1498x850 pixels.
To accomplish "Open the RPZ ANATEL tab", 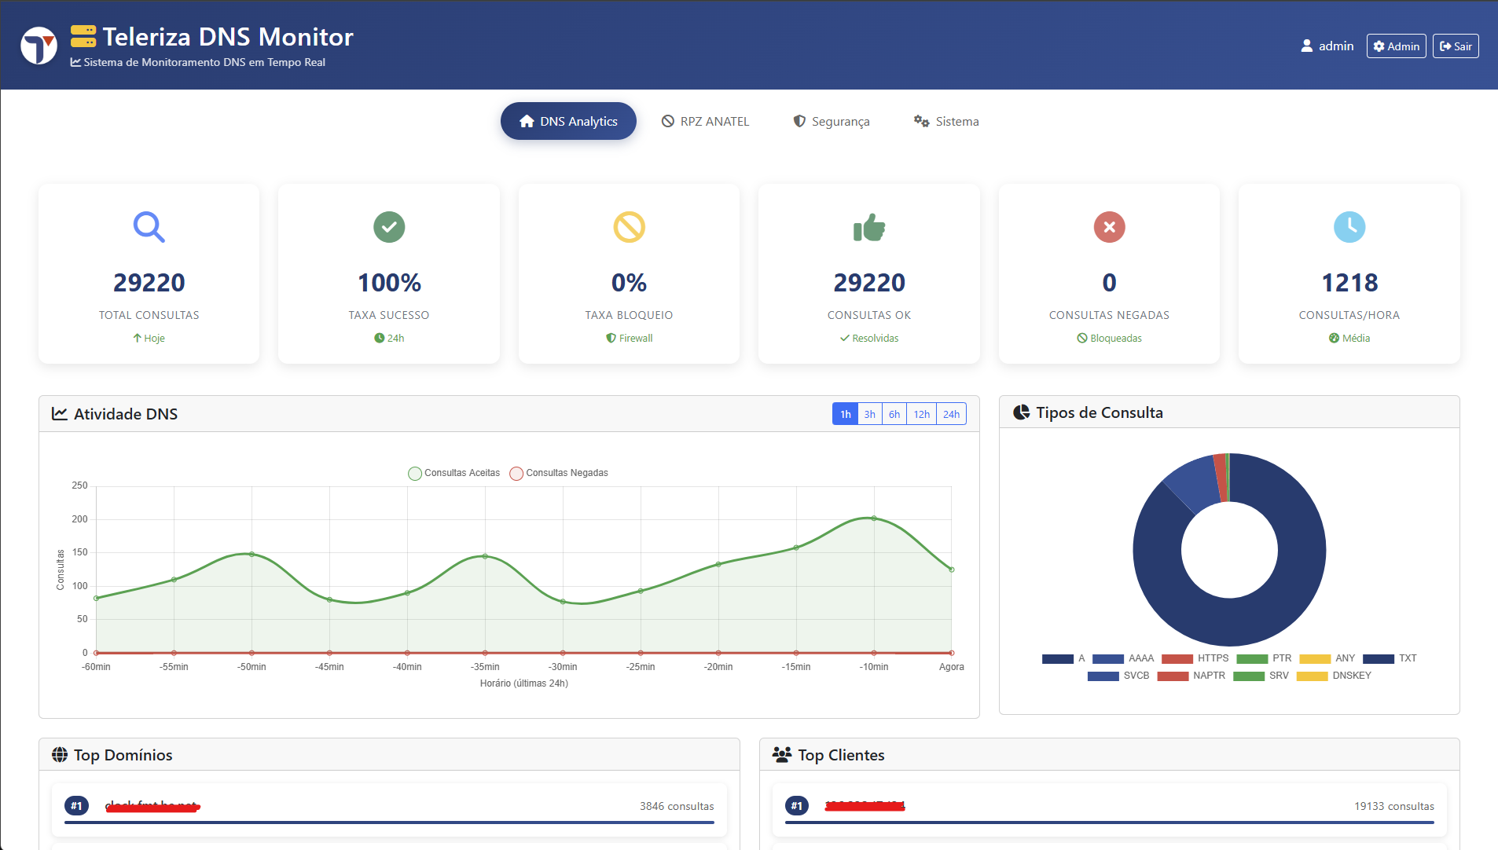I will point(705,121).
